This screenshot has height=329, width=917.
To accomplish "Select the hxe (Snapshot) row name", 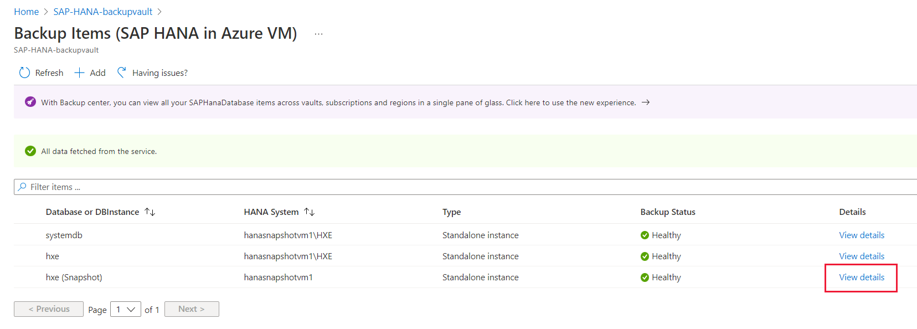I will click(74, 277).
